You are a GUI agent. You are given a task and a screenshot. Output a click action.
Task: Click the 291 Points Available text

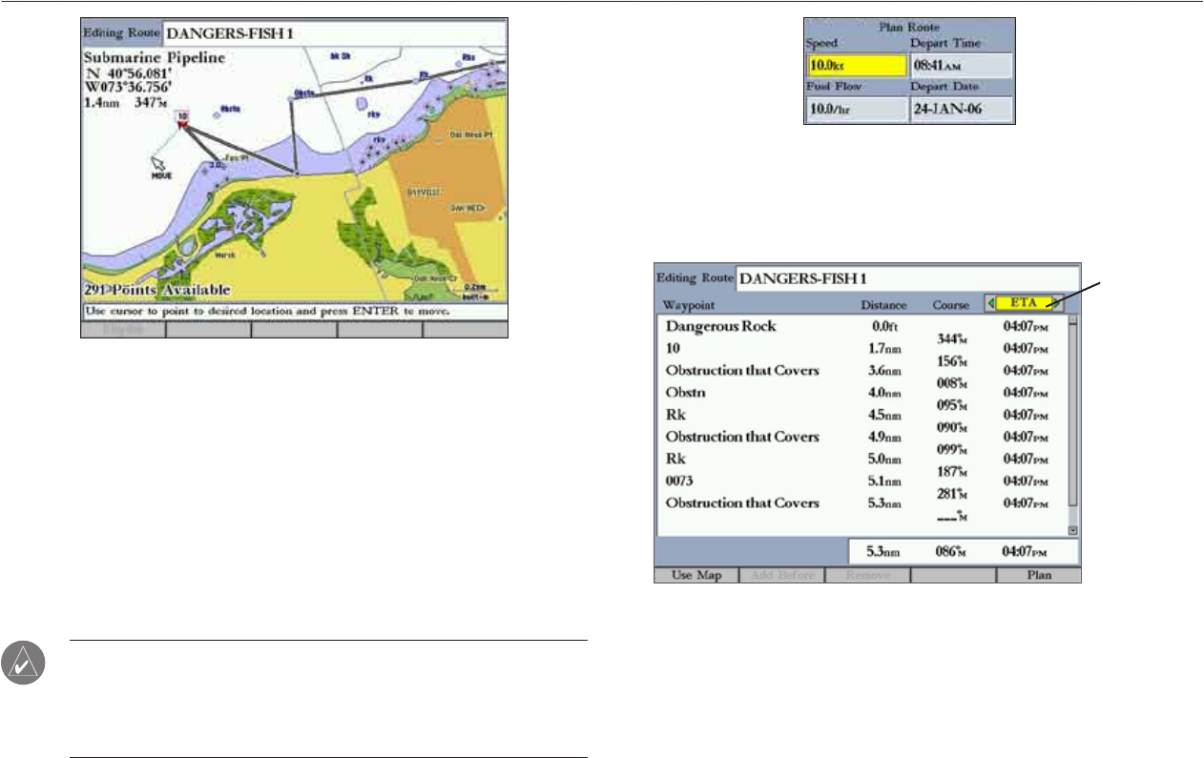pos(156,289)
